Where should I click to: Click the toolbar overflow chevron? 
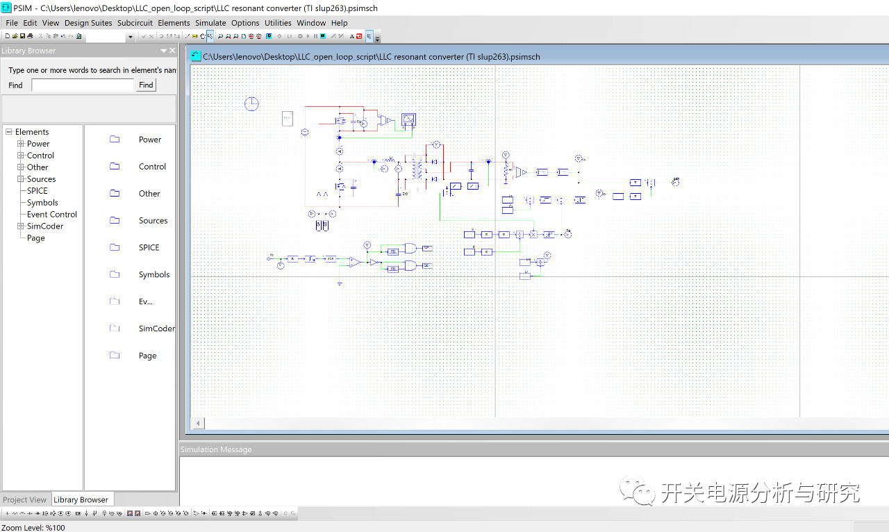click(378, 38)
